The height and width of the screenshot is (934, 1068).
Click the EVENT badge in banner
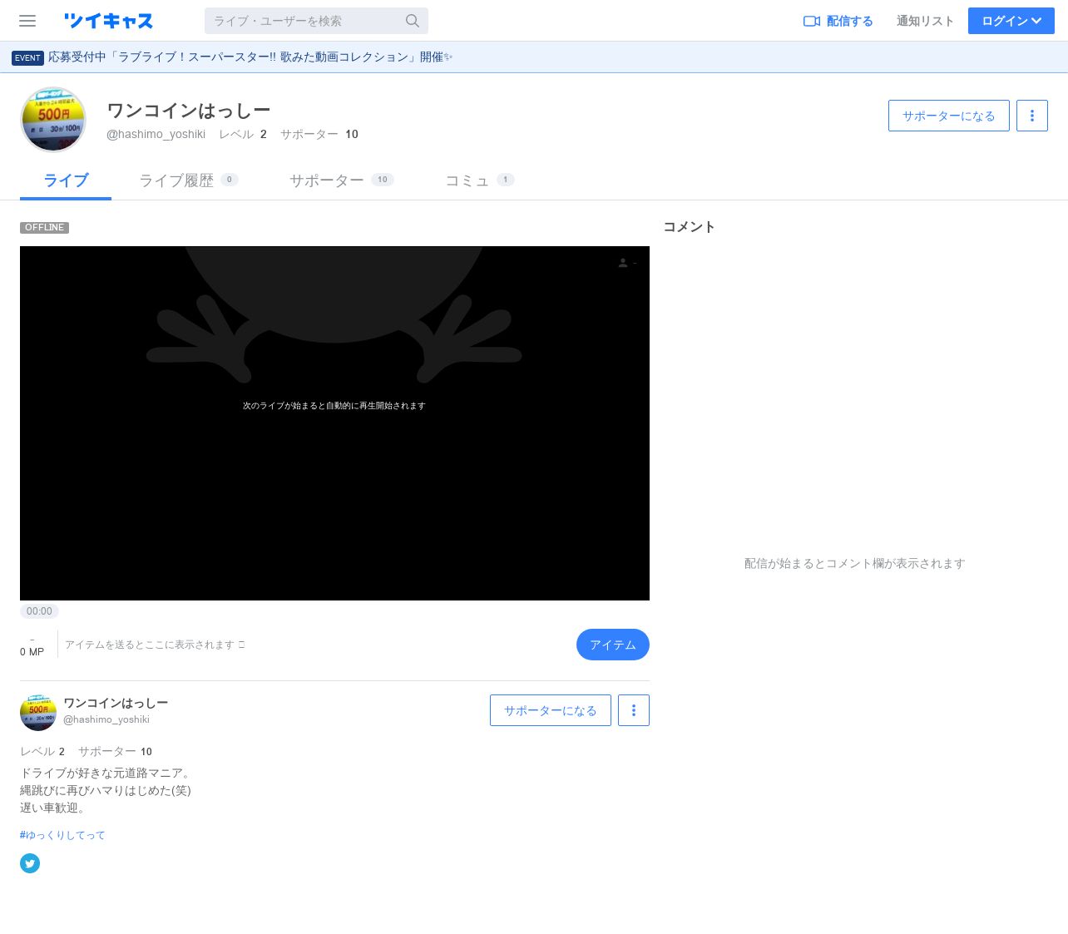(x=27, y=57)
